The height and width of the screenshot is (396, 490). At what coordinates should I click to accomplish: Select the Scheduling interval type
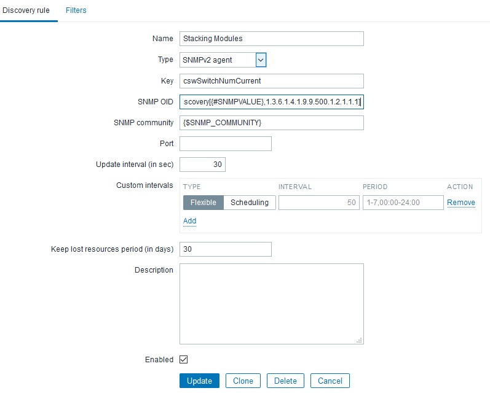coord(249,203)
